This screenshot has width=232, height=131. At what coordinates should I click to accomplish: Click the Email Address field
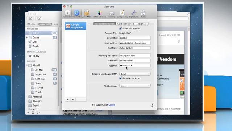pos(135,43)
